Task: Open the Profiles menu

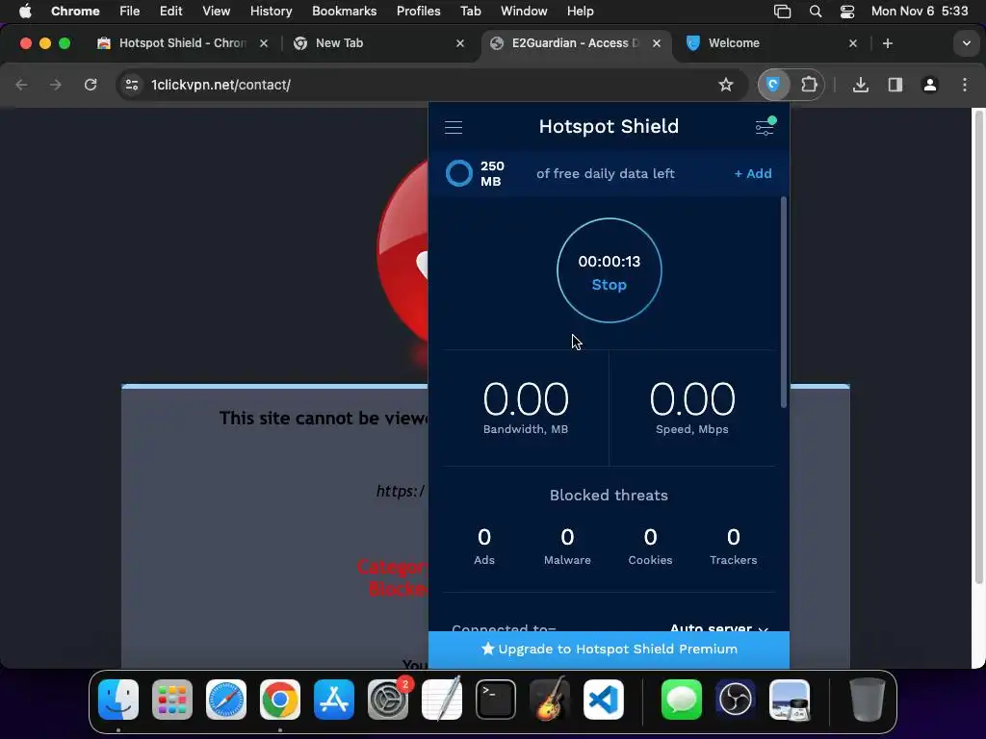Action: click(418, 12)
